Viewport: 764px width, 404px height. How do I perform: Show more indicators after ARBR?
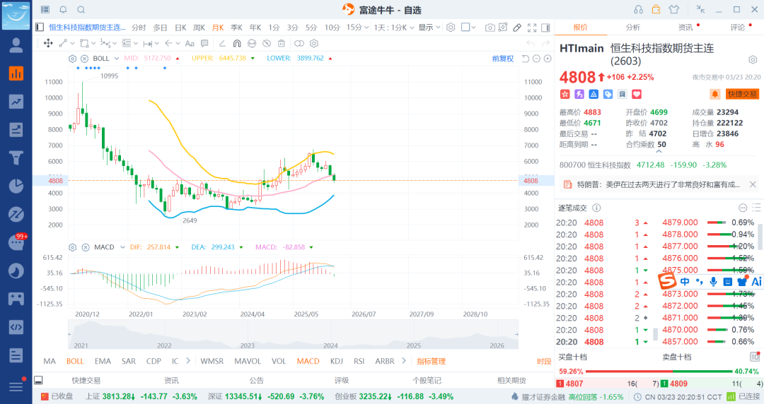click(x=404, y=361)
